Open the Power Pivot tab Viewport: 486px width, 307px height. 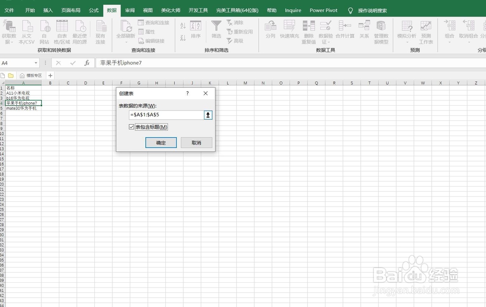point(323,10)
